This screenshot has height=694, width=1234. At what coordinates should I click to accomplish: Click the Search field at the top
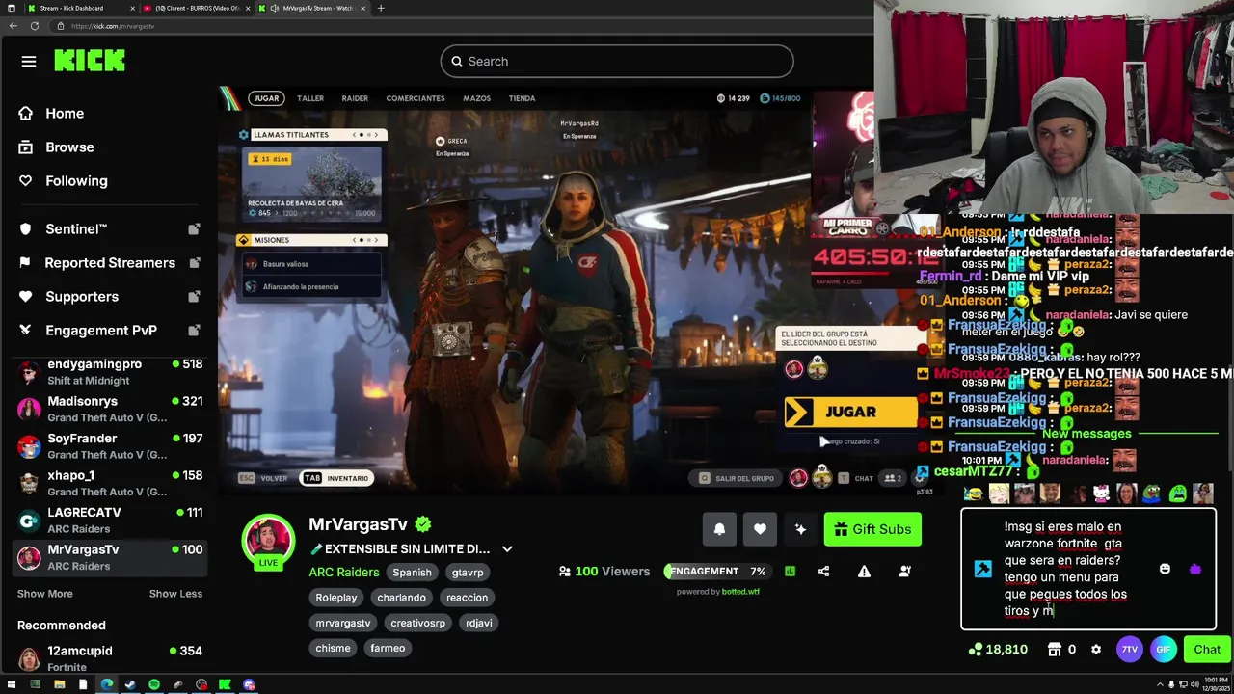[x=617, y=62]
